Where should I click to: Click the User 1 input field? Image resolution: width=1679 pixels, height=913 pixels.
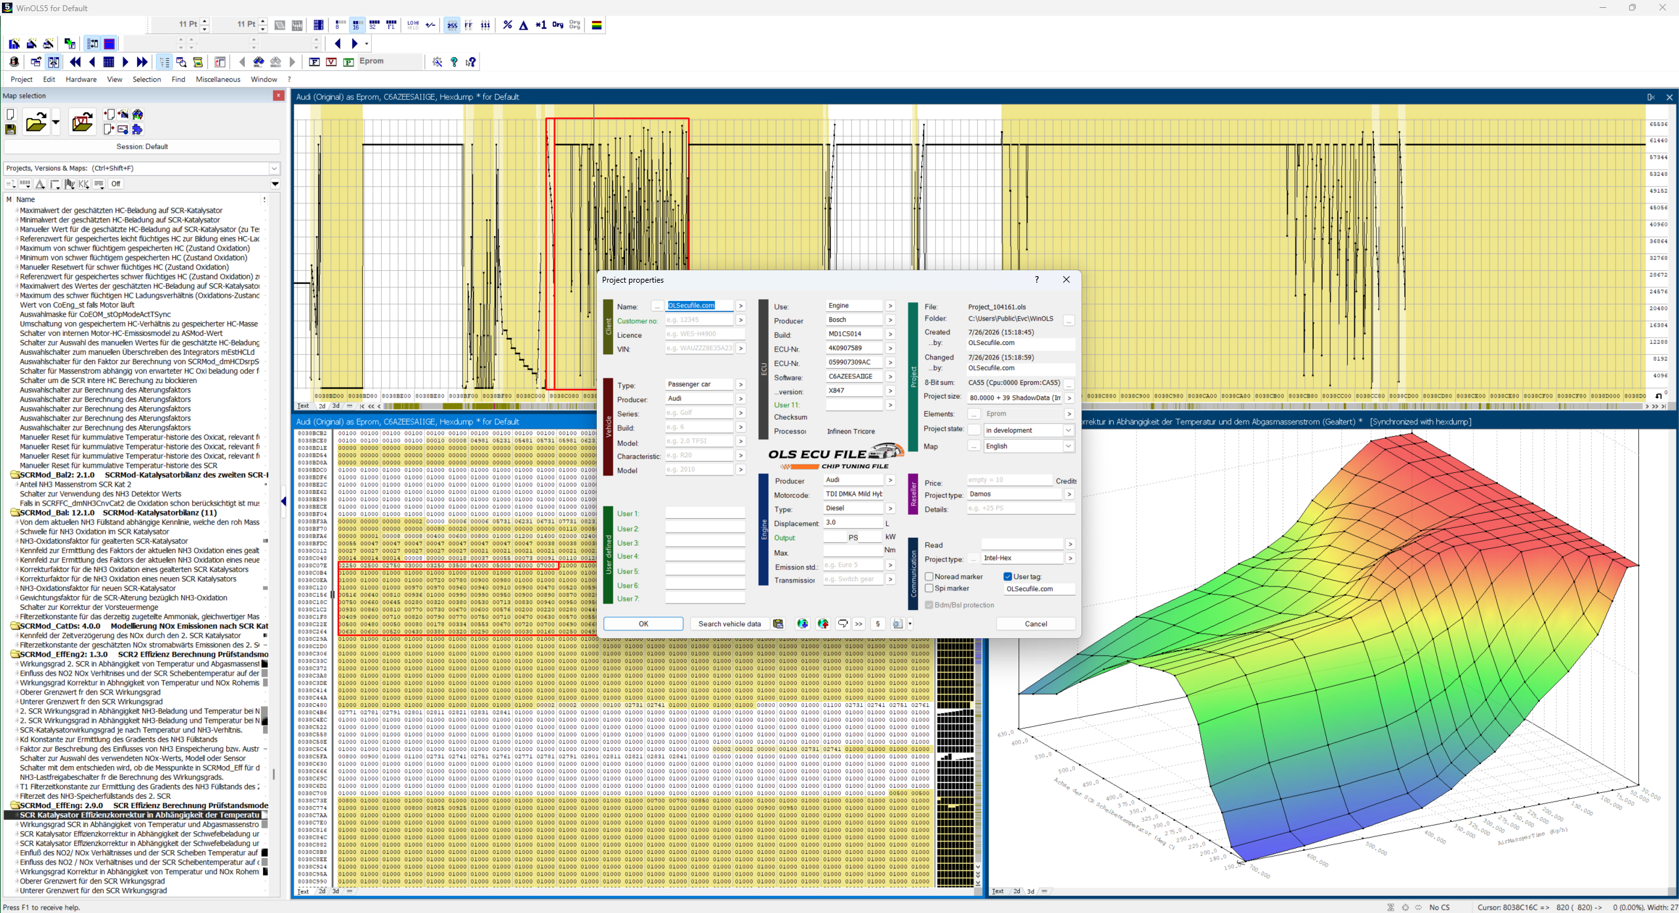click(x=705, y=513)
